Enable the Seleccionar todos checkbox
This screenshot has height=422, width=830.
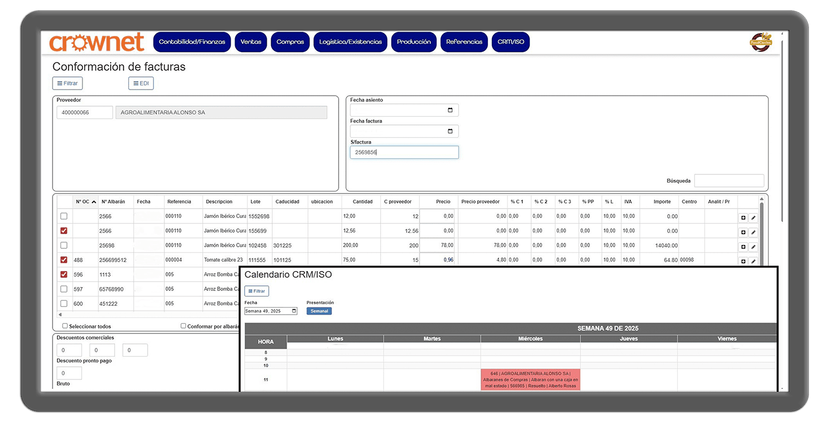tap(65, 326)
